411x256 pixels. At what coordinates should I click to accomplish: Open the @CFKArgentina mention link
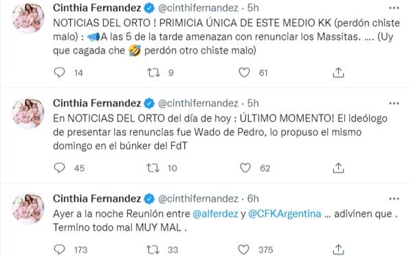(x=285, y=214)
